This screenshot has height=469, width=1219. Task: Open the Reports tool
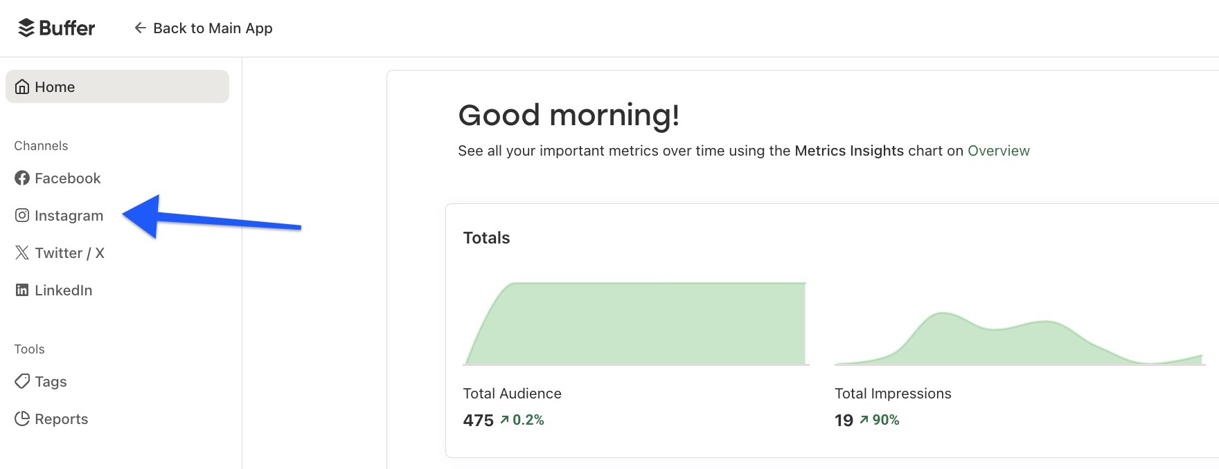pyautogui.click(x=61, y=419)
